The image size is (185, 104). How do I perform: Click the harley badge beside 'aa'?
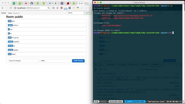tap(10, 46)
